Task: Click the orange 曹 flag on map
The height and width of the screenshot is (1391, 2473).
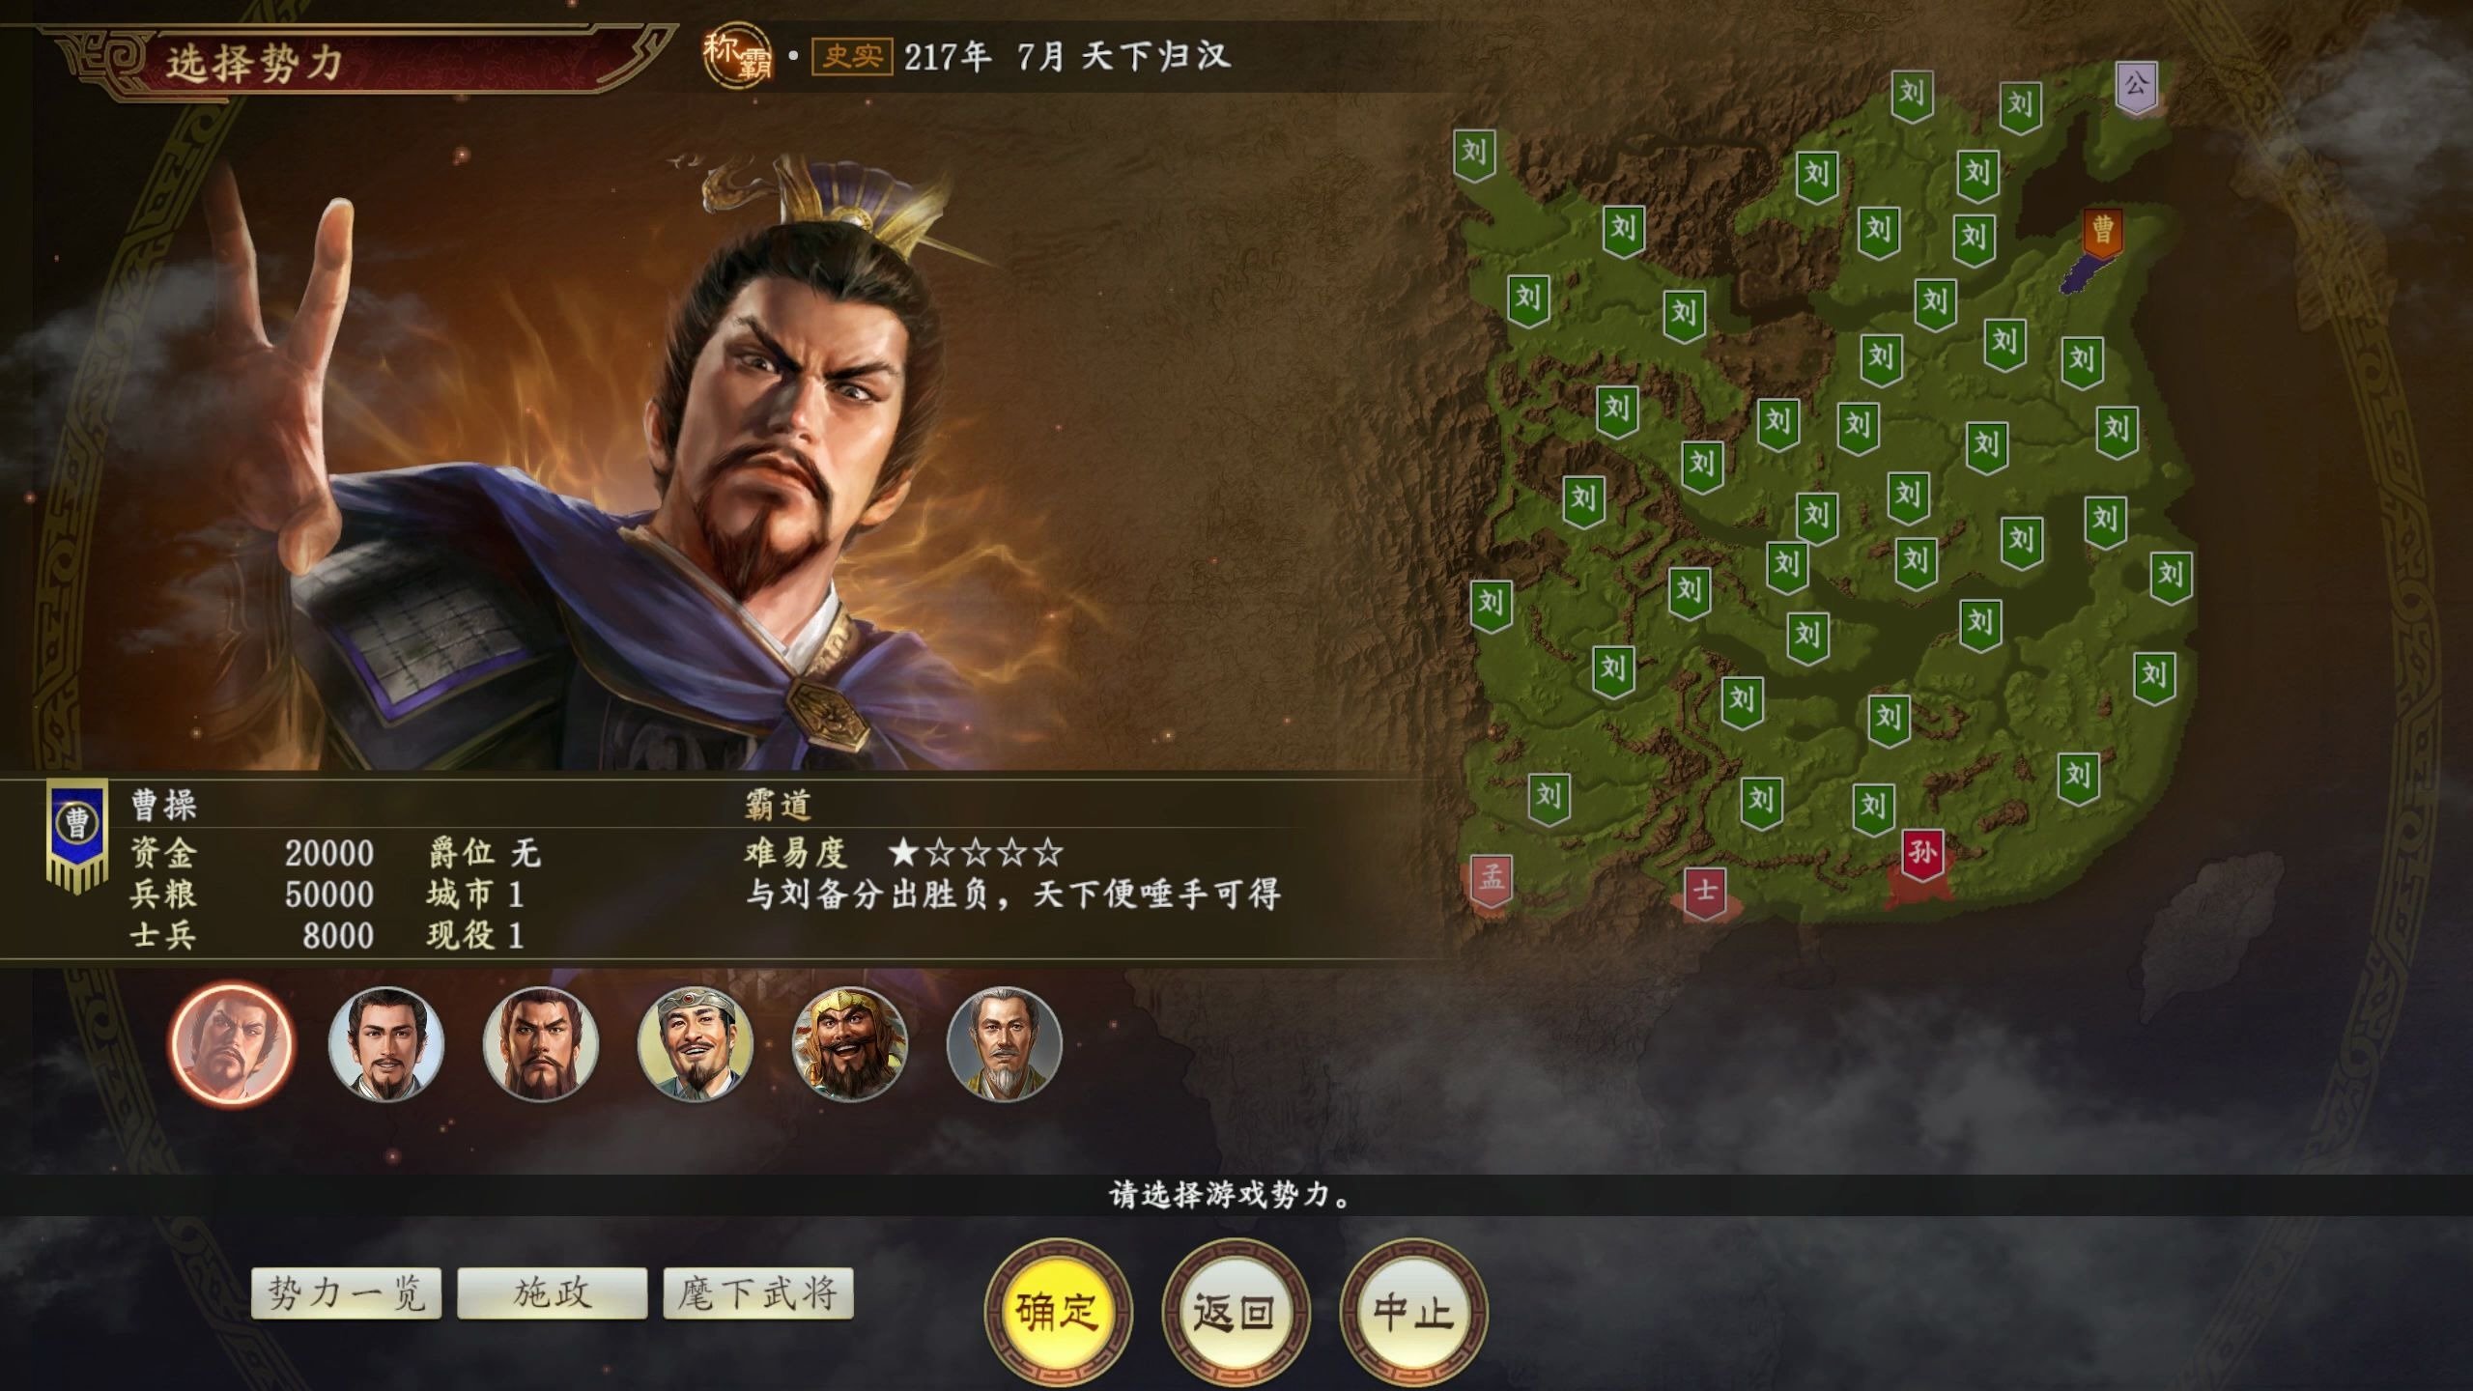Action: click(x=2102, y=232)
